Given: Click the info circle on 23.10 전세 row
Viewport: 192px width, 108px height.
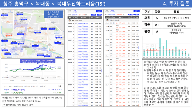Looking at the screenshot, I should 113,23.
